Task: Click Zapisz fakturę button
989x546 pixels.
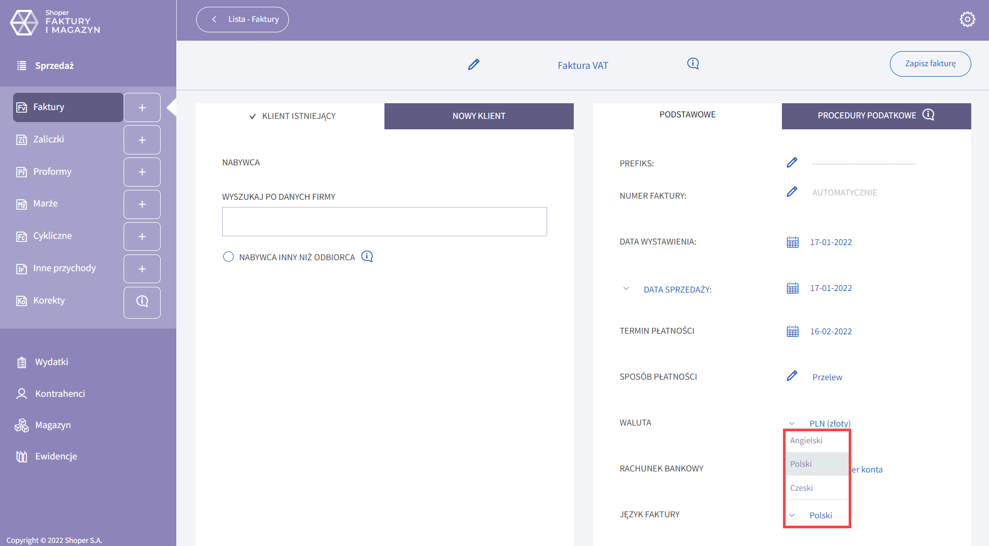Action: point(930,64)
